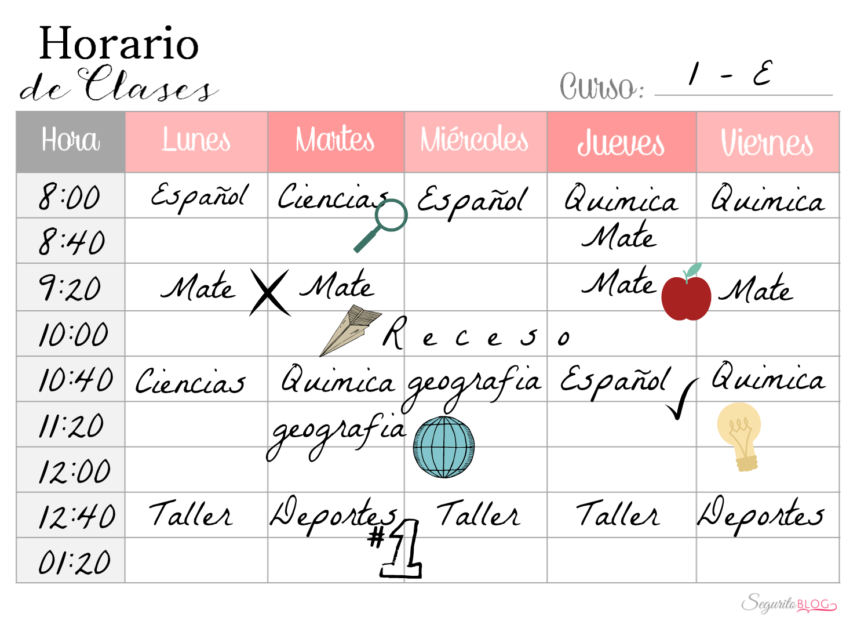This screenshot has height=617, width=846.
Task: Click the Miércoles column header
Action: 476,142
